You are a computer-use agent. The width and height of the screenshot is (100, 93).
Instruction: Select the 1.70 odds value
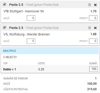pos(93,11)
